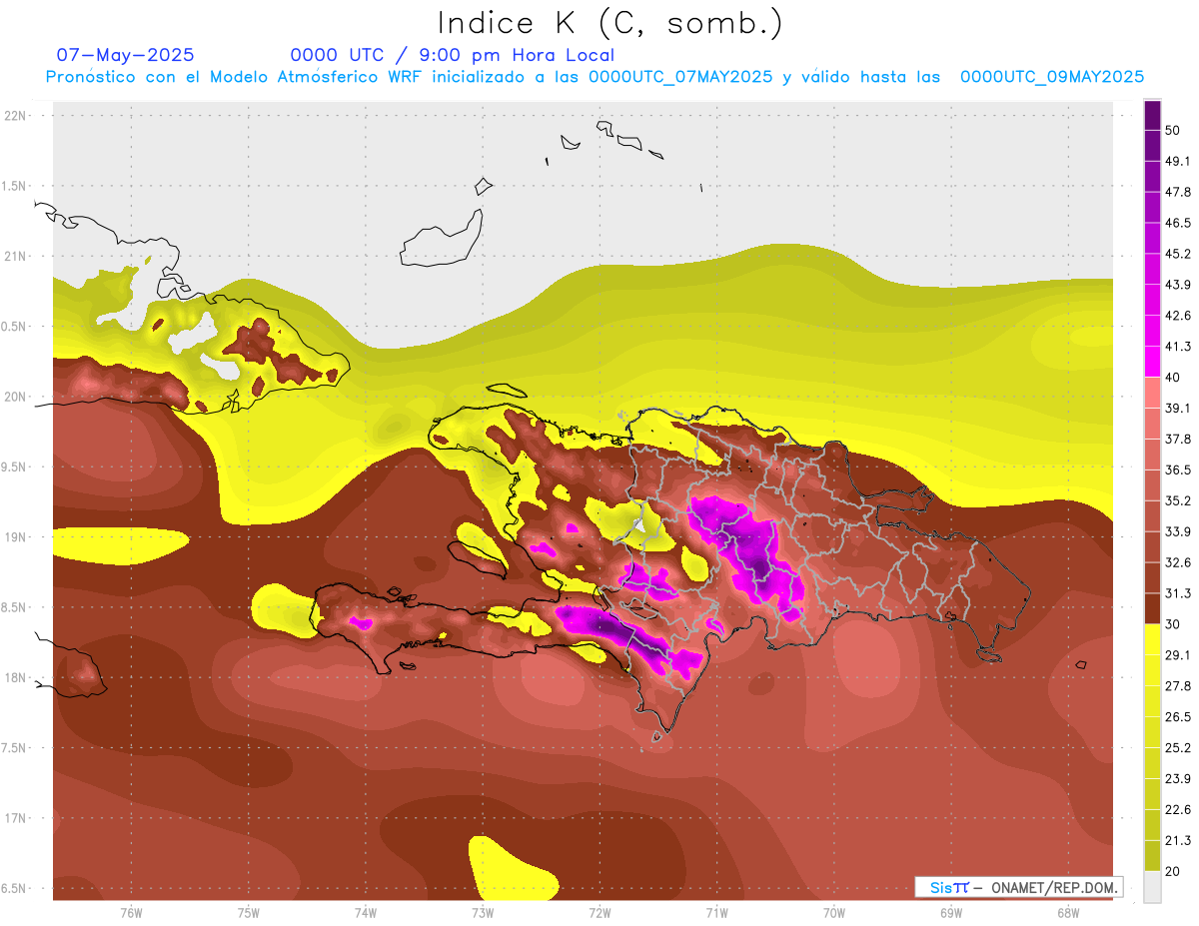Click the colorbar value "43.9"
1199x926 pixels.
[1178, 285]
